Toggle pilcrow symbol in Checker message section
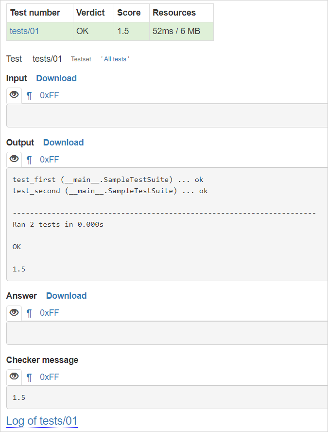This screenshot has width=328, height=432. click(x=29, y=378)
